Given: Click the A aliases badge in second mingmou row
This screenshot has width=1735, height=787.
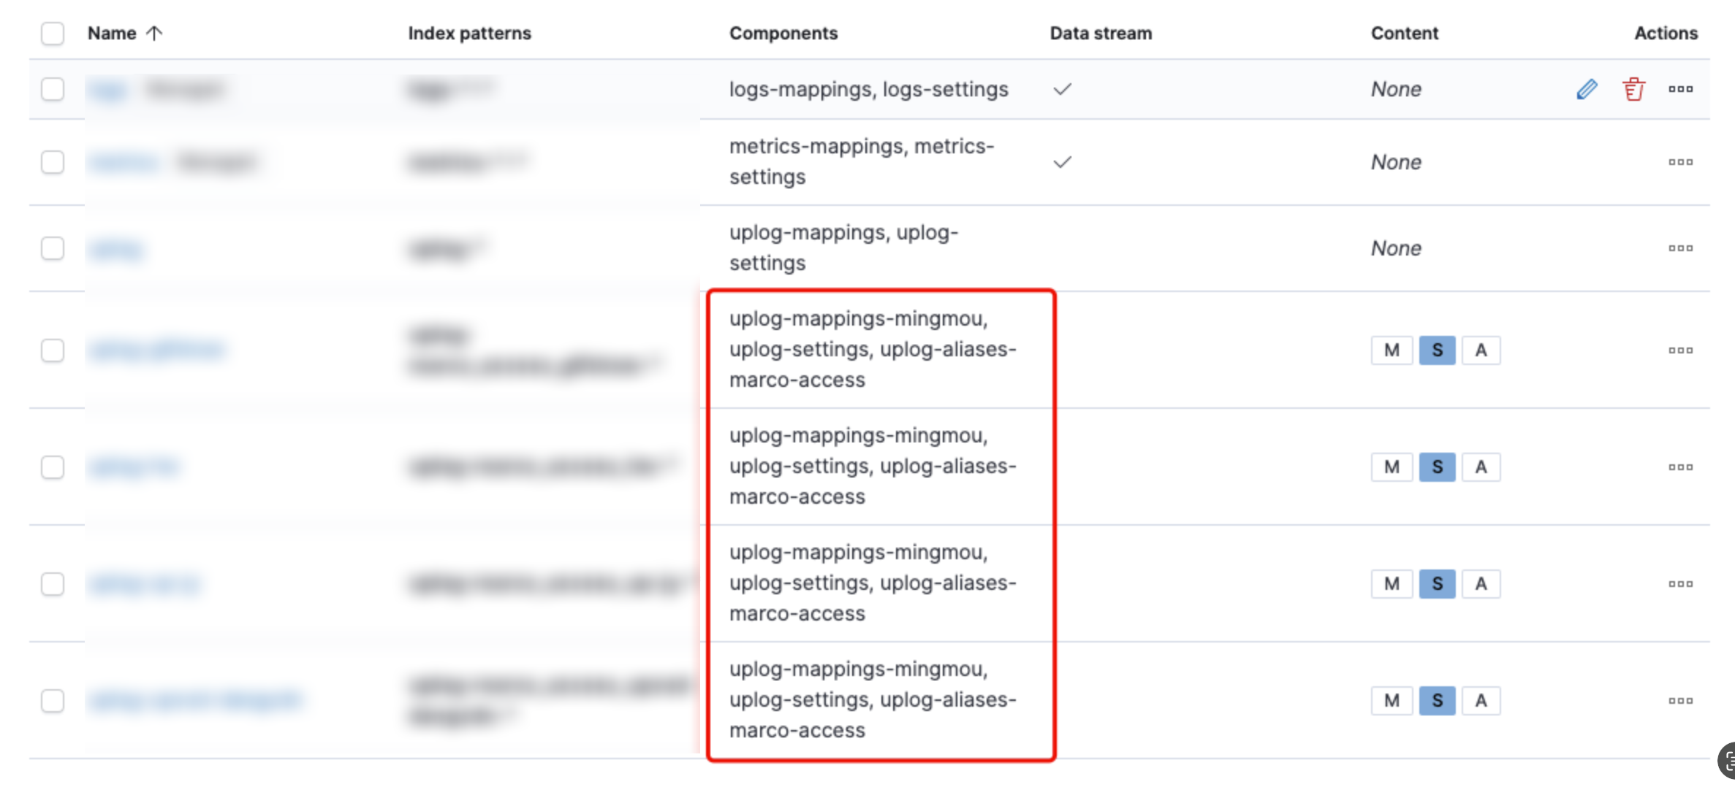Looking at the screenshot, I should tap(1481, 467).
